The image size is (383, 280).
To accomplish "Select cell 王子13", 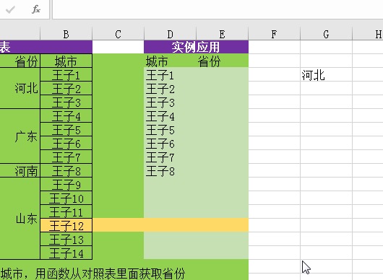I will [66, 239].
